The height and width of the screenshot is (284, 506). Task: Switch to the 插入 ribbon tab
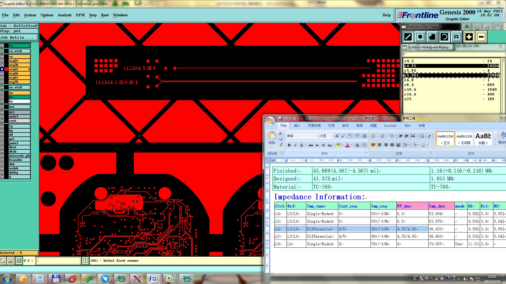[297, 126]
